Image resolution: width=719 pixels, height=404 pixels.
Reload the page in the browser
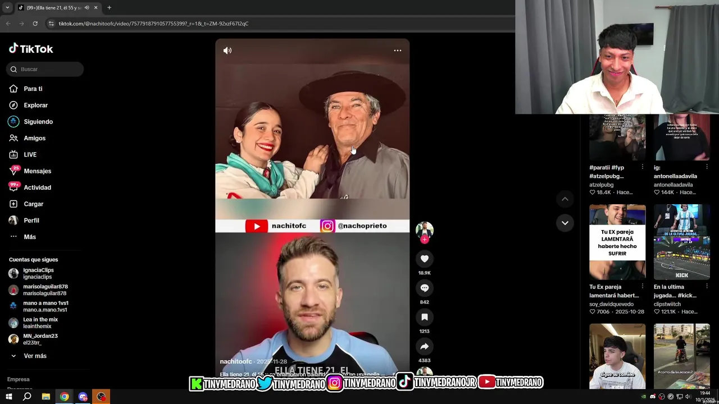35,24
